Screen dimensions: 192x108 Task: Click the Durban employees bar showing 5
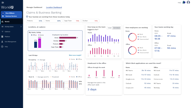(x=62, y=41)
